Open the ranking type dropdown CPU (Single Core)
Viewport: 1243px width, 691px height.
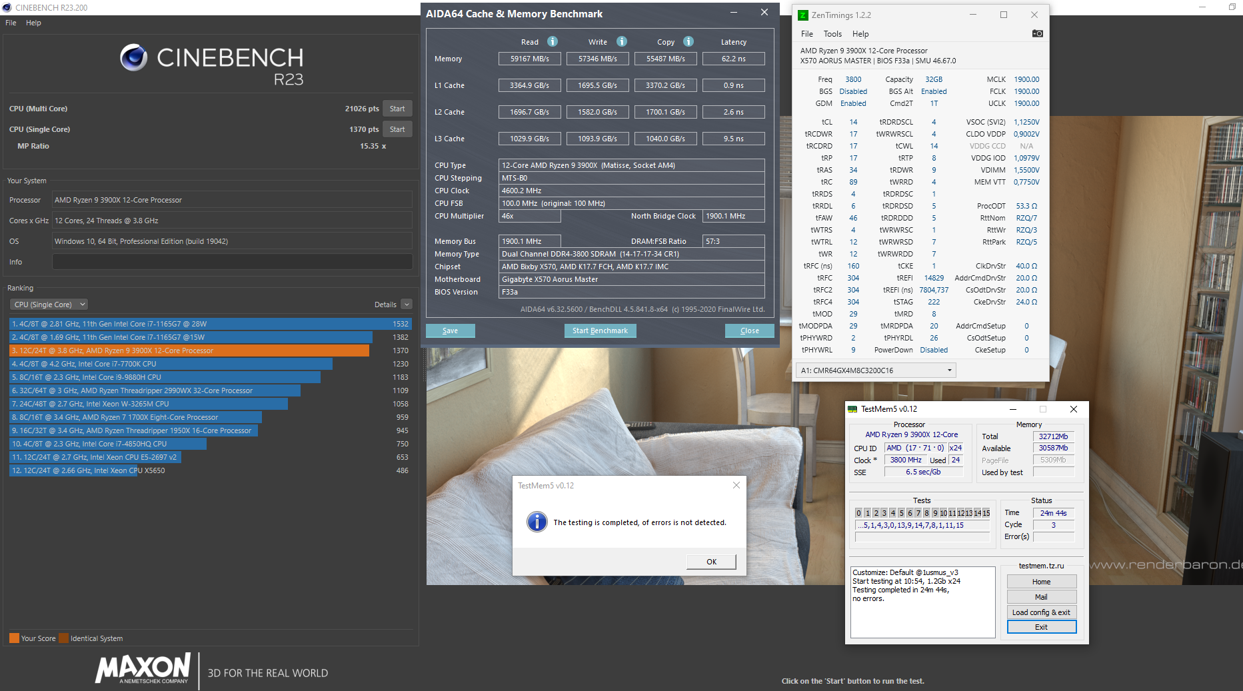(x=49, y=305)
